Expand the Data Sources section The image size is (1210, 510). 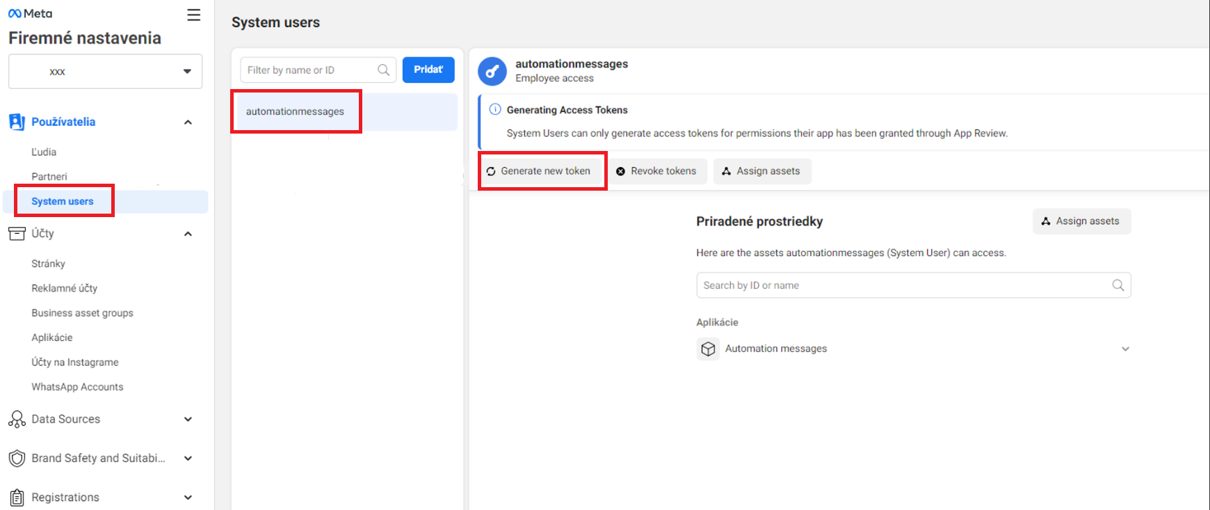tap(188, 419)
